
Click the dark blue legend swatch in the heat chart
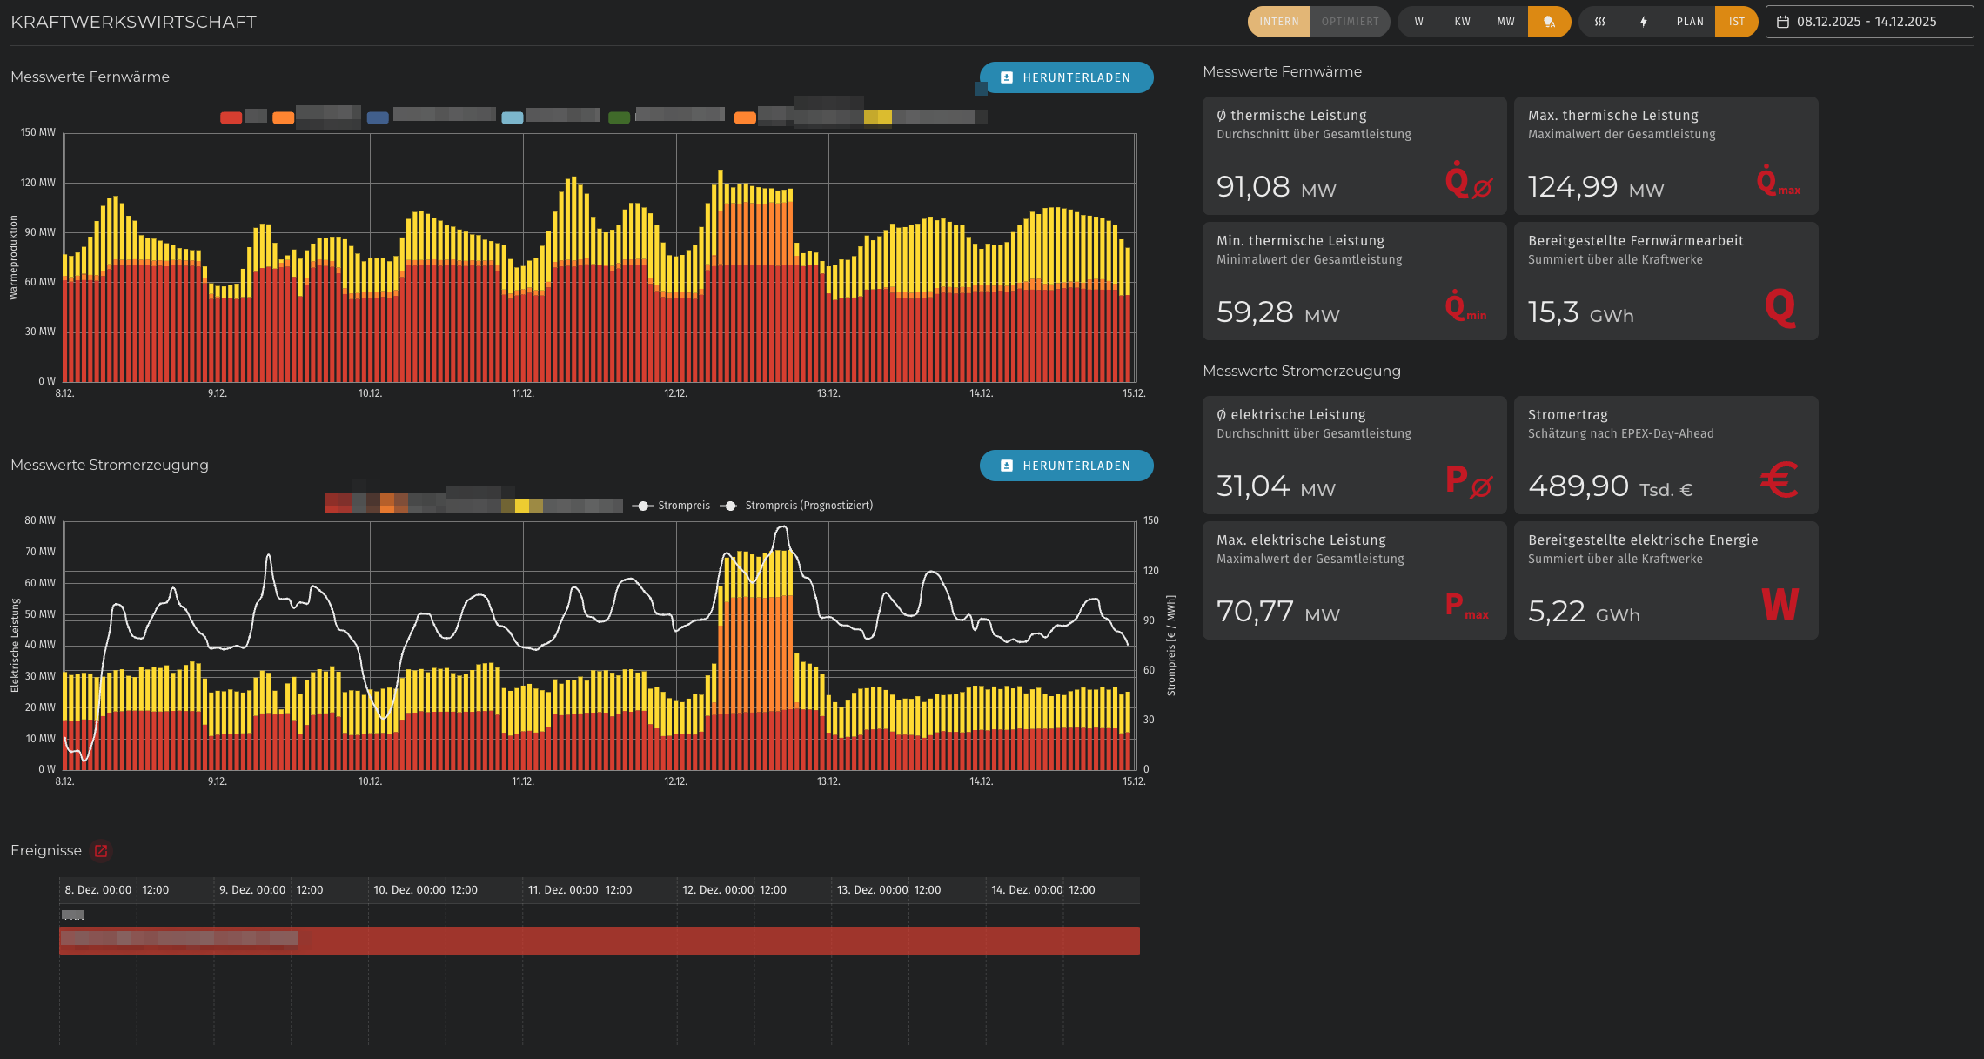click(x=378, y=117)
